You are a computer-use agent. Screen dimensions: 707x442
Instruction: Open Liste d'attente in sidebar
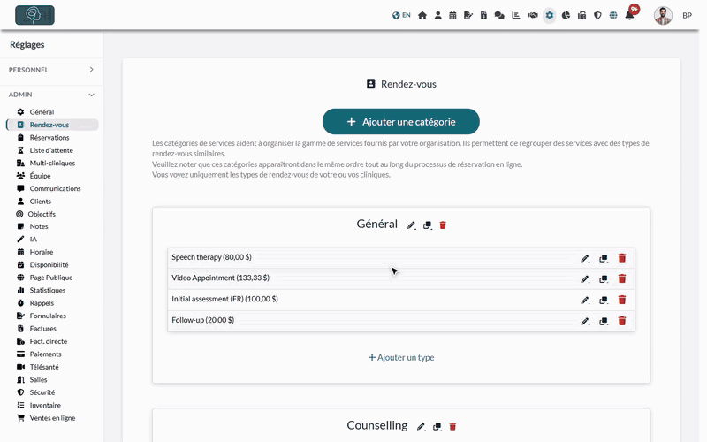coord(51,150)
